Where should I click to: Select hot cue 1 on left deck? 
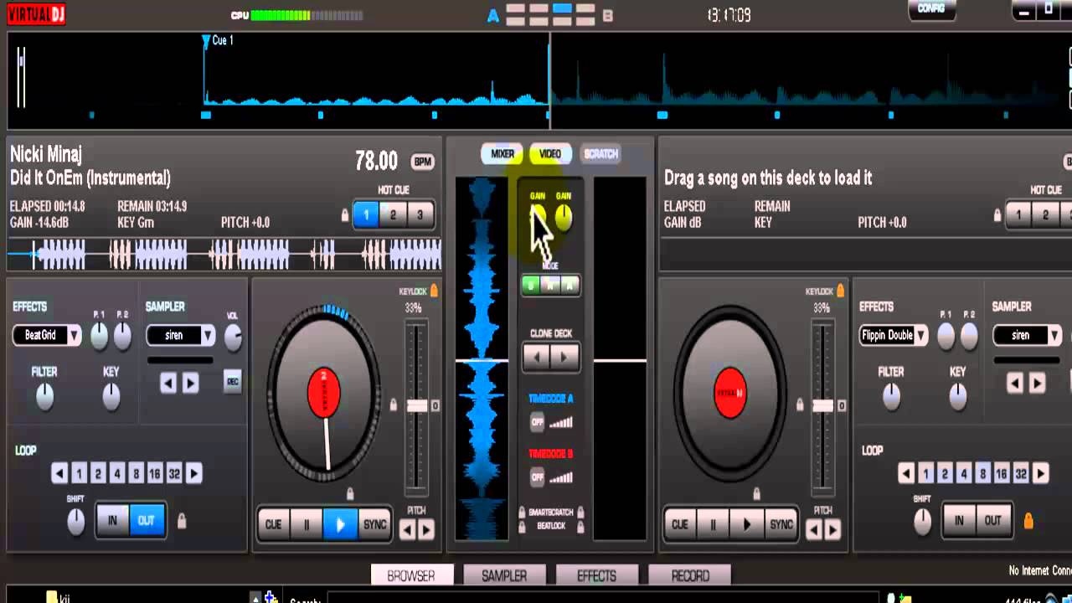366,215
